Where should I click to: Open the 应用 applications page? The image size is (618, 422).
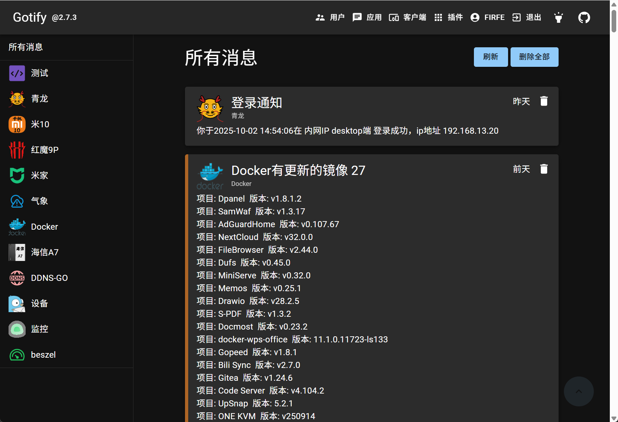pyautogui.click(x=368, y=17)
